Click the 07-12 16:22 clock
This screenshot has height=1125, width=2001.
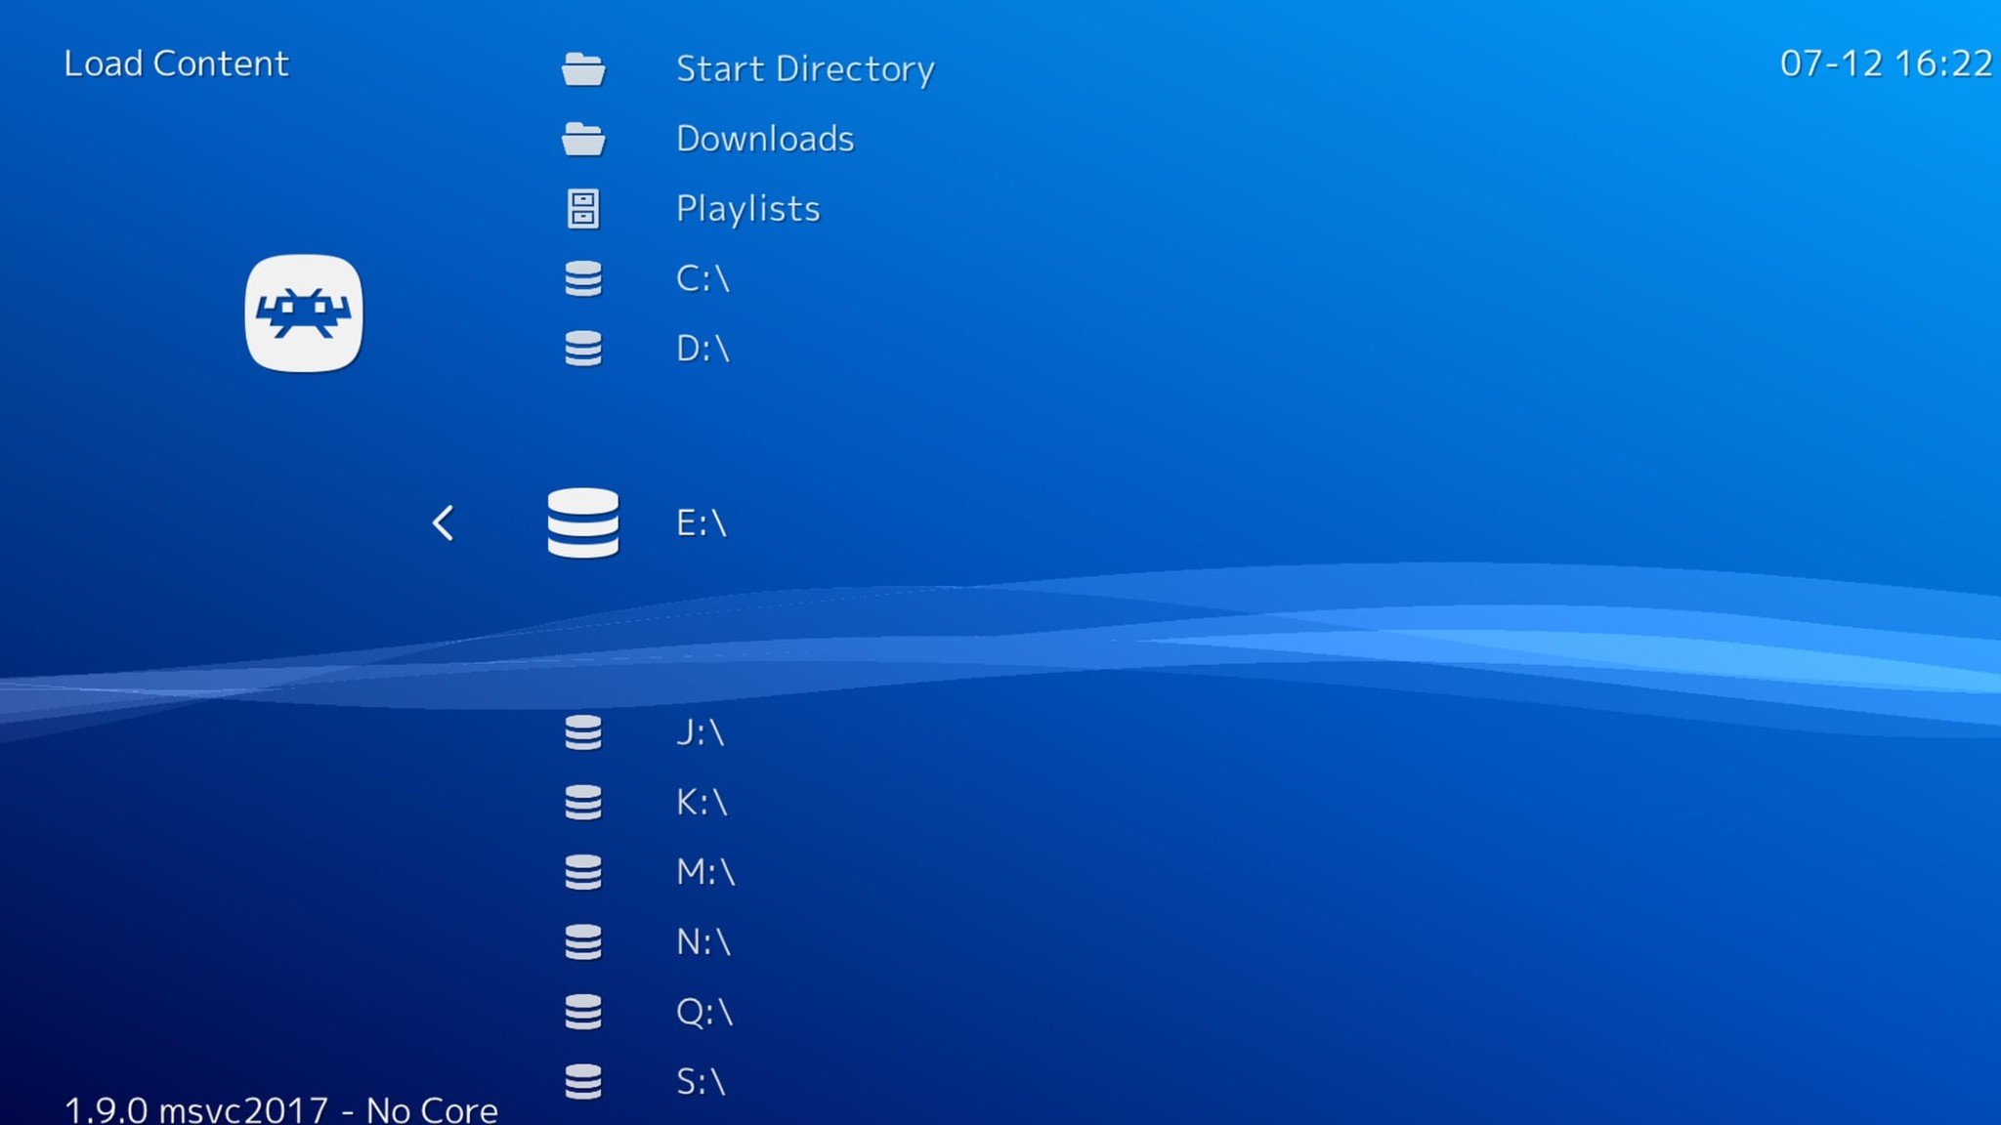coord(1886,63)
